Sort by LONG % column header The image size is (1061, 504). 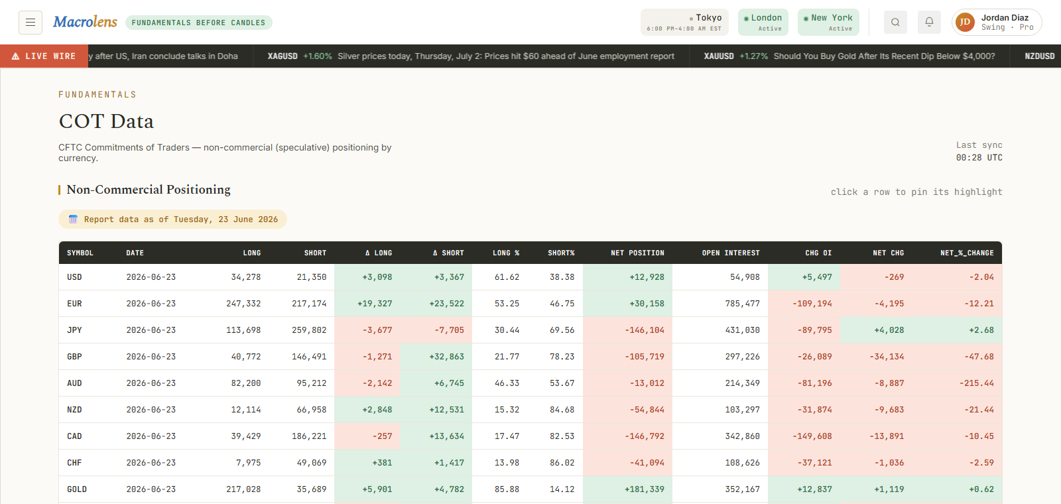tap(506, 253)
